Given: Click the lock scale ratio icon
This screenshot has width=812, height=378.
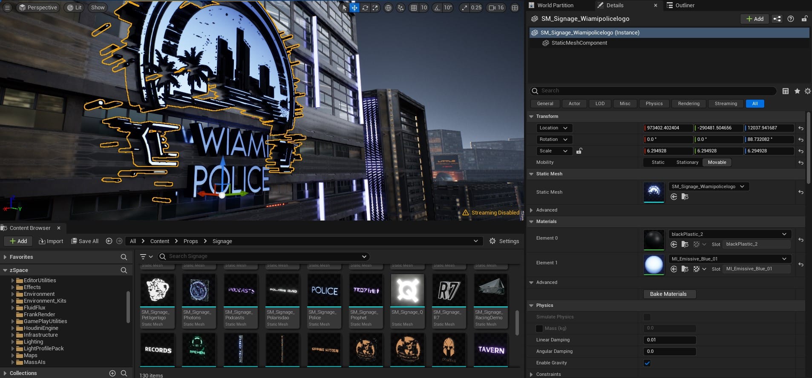Looking at the screenshot, I should (579, 151).
